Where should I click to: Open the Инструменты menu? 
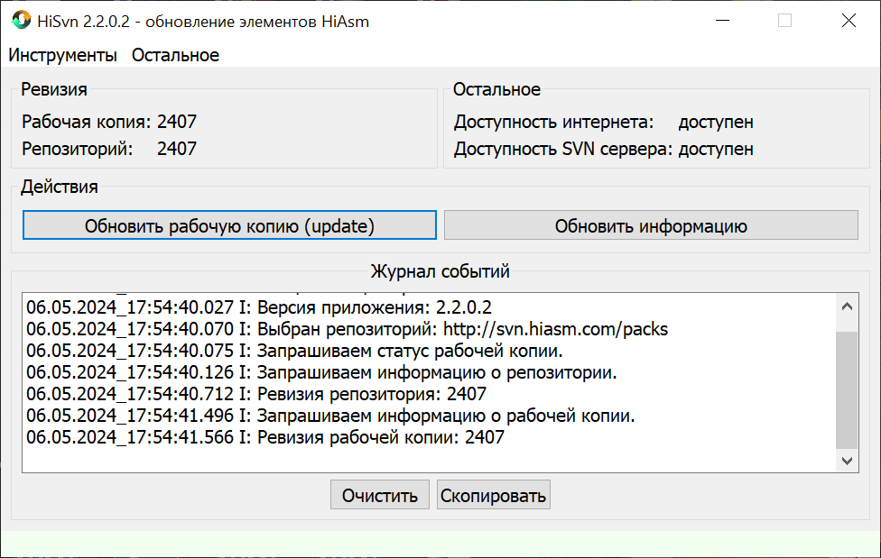[62, 55]
